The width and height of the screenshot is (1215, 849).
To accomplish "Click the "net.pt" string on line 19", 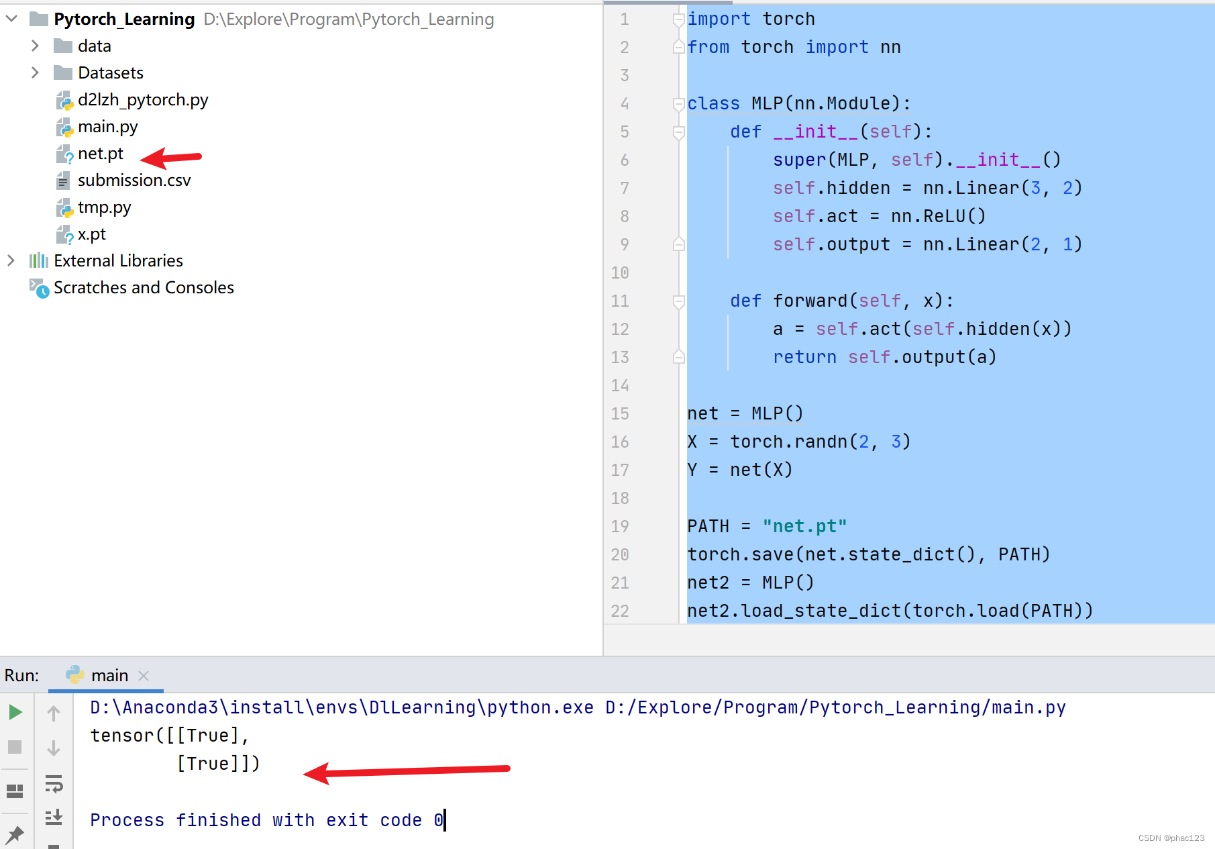I will 805,526.
